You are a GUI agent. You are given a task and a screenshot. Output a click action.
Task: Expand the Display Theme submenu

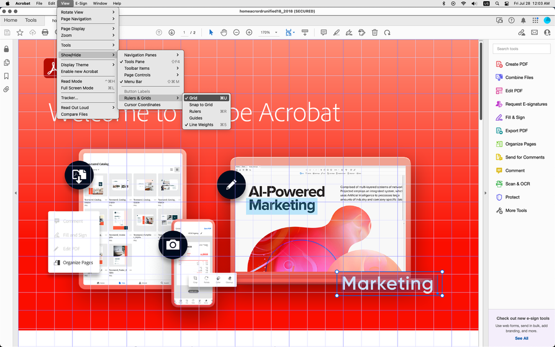(x=87, y=65)
